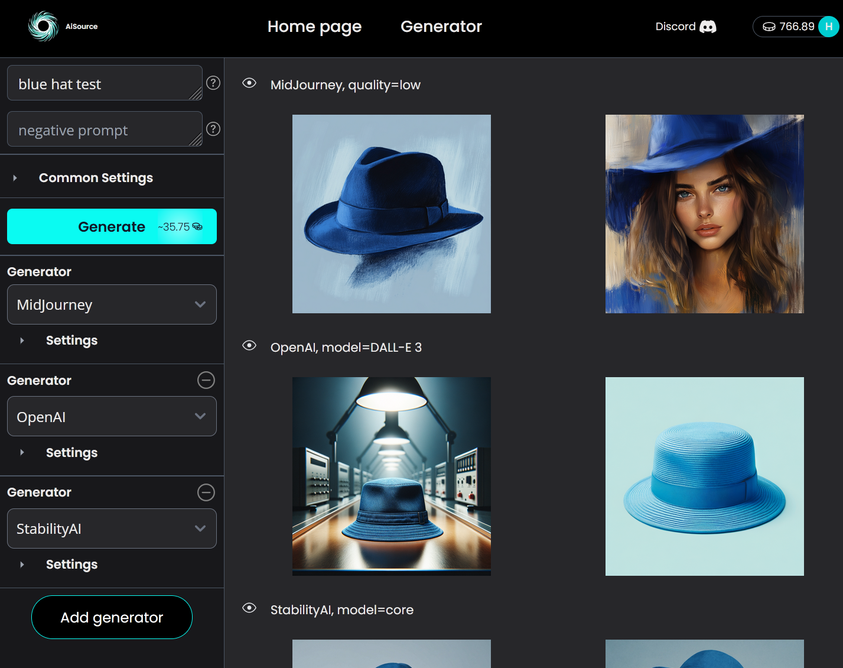Expand Common Settings section

tap(96, 178)
